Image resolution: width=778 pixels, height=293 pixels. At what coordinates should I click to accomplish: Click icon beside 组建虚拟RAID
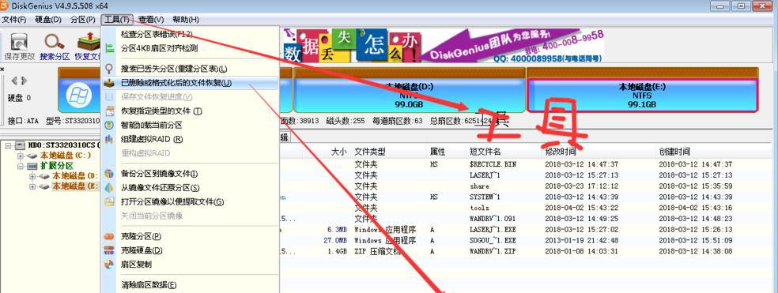tap(110, 139)
